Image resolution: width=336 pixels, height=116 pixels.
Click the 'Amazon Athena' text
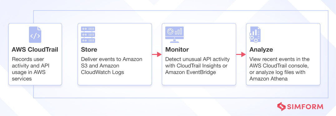268,79
